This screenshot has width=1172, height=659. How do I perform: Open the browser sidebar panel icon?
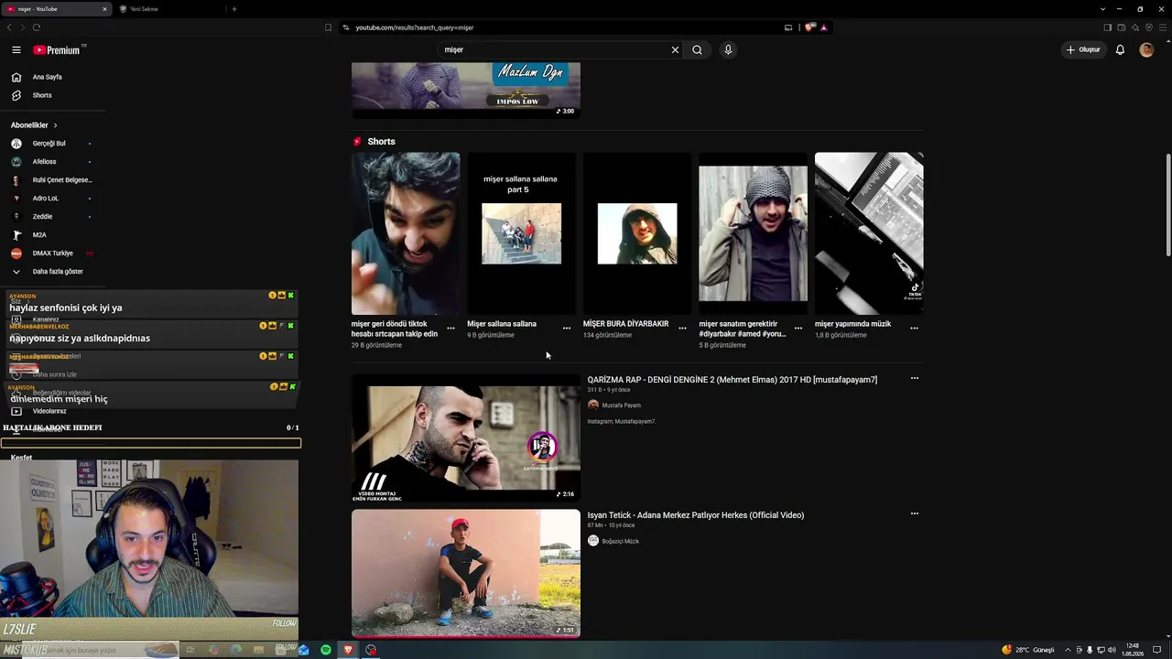[x=1107, y=27]
